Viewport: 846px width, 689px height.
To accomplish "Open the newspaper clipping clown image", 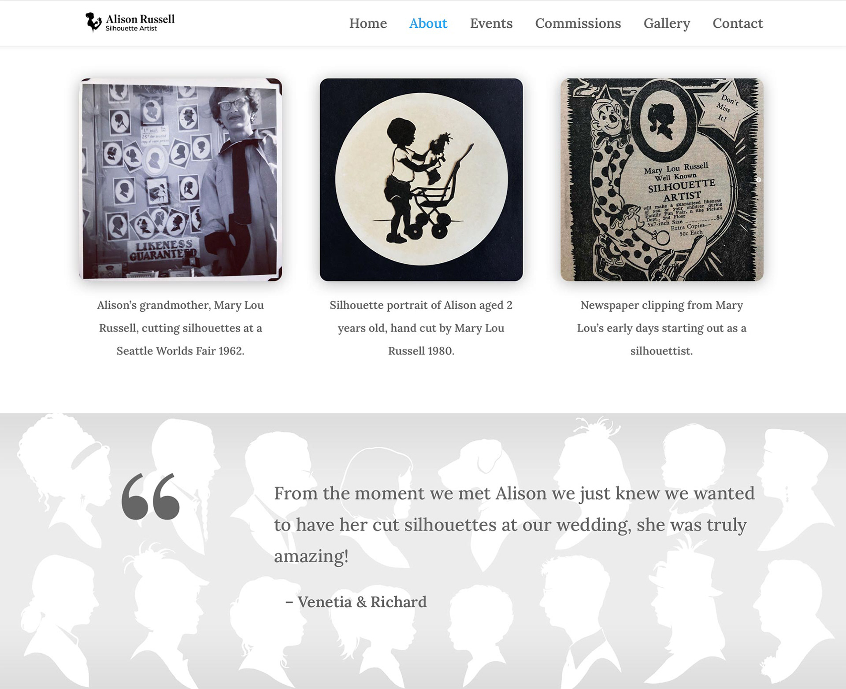I will [x=662, y=180].
